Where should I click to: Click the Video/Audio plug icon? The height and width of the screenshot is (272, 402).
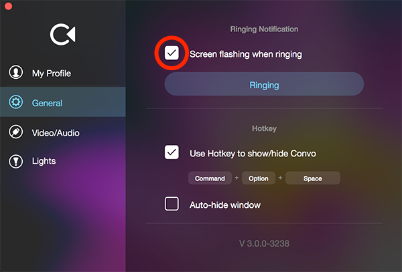point(15,132)
